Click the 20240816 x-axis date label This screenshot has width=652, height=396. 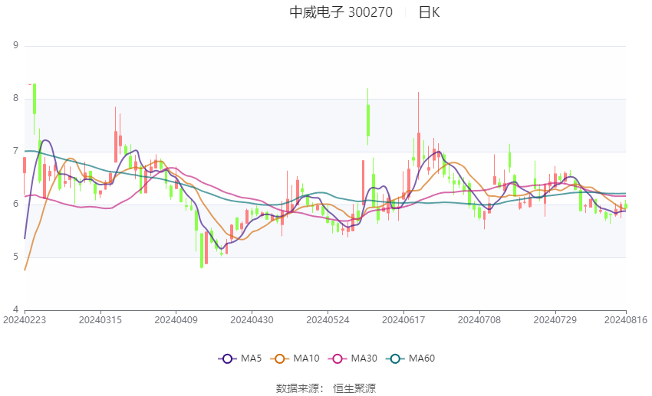626,320
